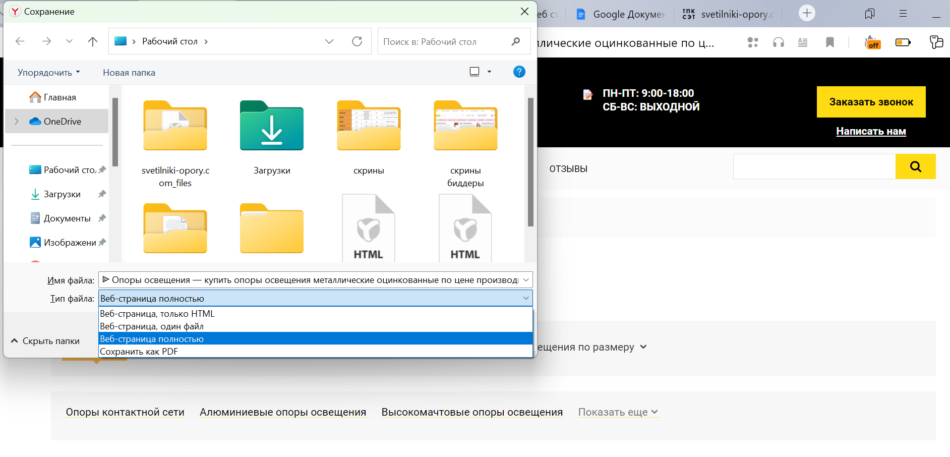Screen dimensions: 950x457
Task: Choose Веб-страница, один файл
Action: 316,326
